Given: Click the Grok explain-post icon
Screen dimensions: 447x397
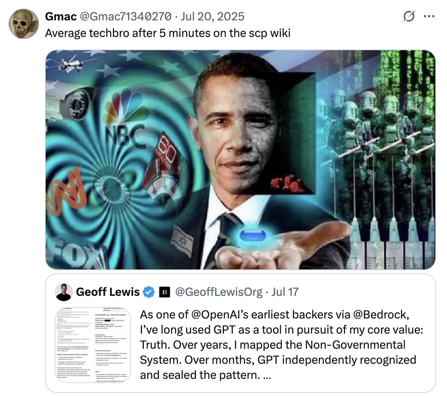Looking at the screenshot, I should tap(409, 16).
